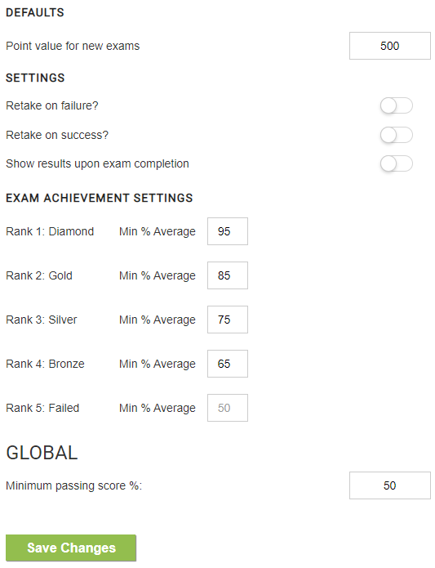Click the Point value for new exams label
Screen dimensions: 435x568
point(73,46)
